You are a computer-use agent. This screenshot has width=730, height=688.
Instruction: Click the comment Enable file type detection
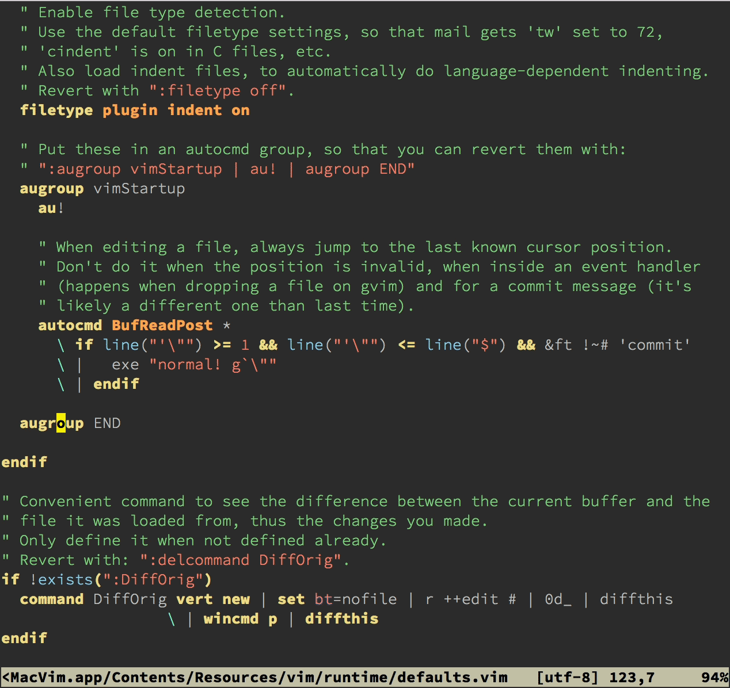153,12
